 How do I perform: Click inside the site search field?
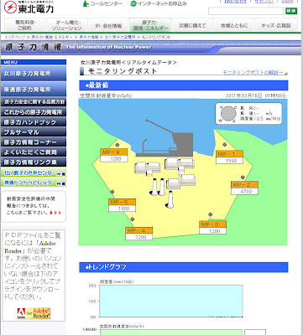(x=246, y=11)
